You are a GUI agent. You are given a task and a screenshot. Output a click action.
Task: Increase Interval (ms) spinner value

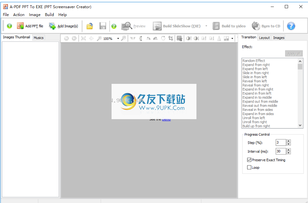click(288, 150)
